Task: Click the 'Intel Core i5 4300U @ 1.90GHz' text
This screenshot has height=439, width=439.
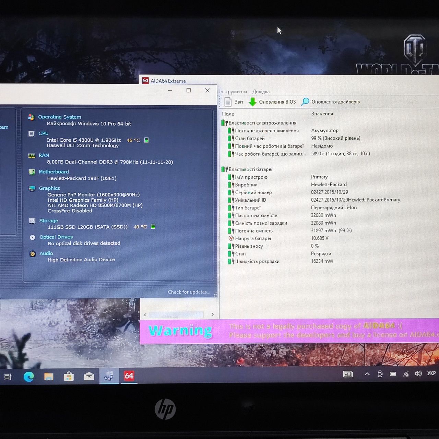Action: coord(84,140)
